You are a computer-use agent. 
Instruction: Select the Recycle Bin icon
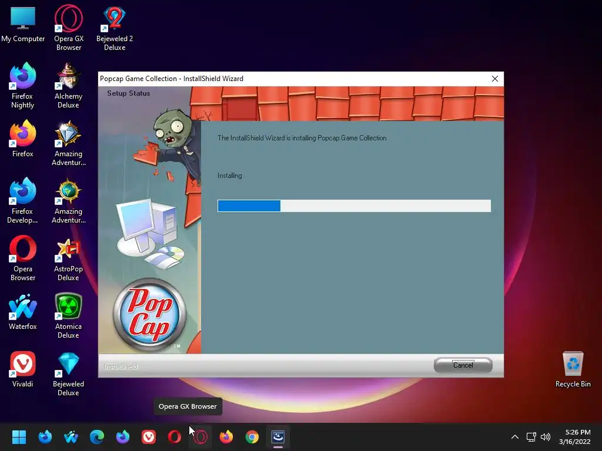coord(573,369)
